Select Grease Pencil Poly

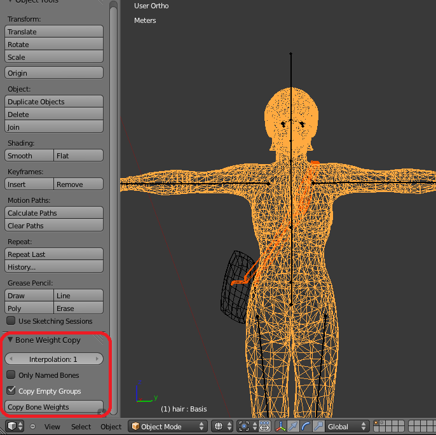29,308
